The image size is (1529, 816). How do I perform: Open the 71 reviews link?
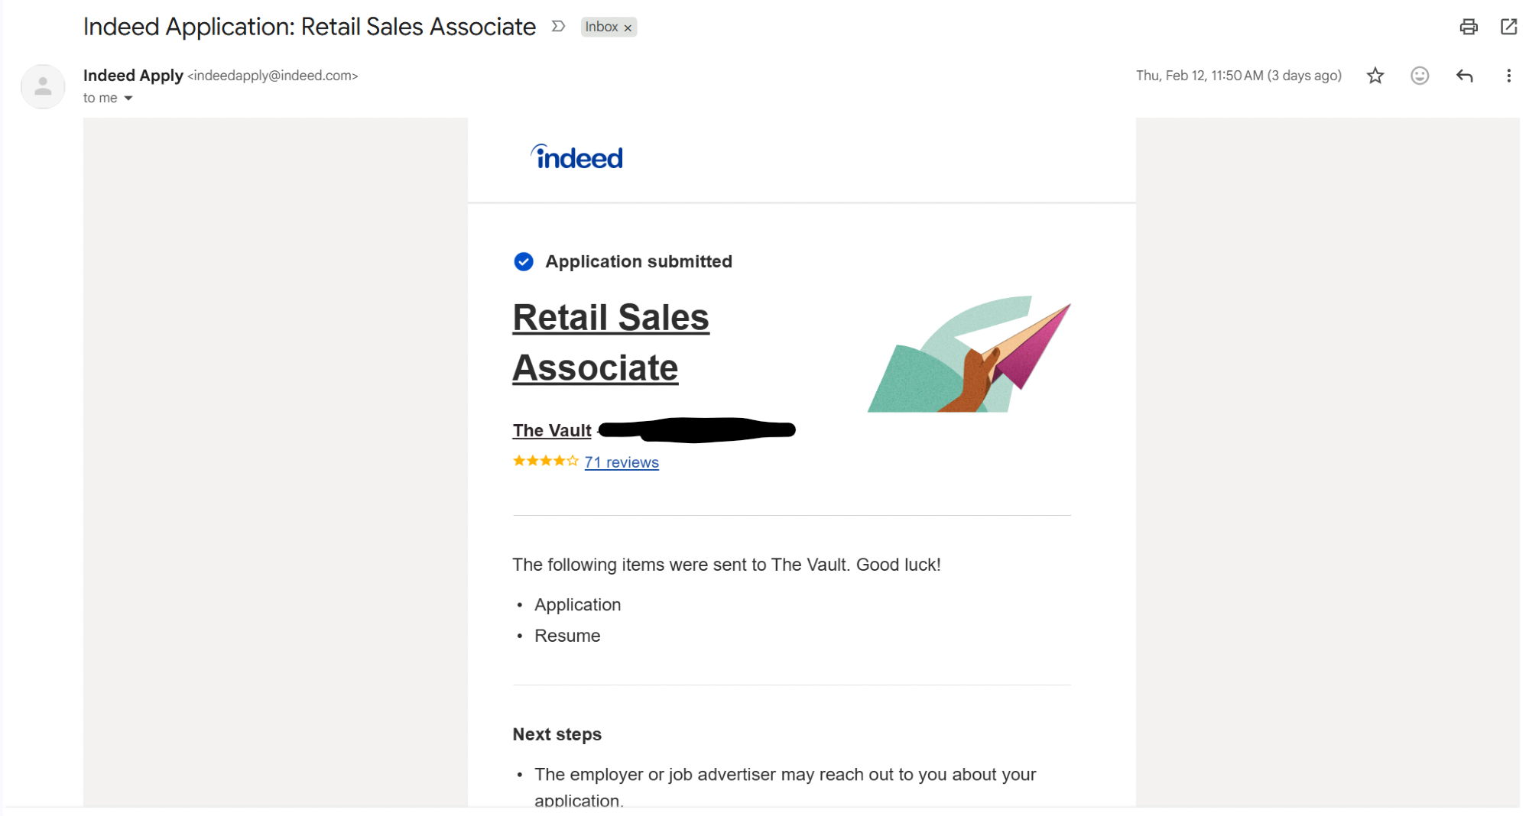(622, 462)
